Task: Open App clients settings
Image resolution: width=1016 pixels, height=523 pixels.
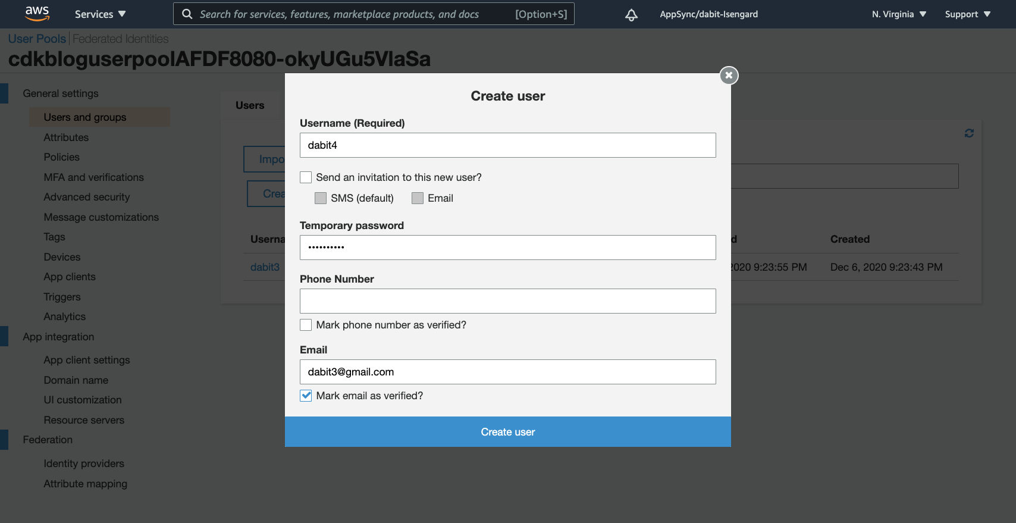Action: (70, 277)
